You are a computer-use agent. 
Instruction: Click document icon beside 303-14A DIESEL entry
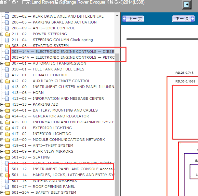tap(7, 52)
